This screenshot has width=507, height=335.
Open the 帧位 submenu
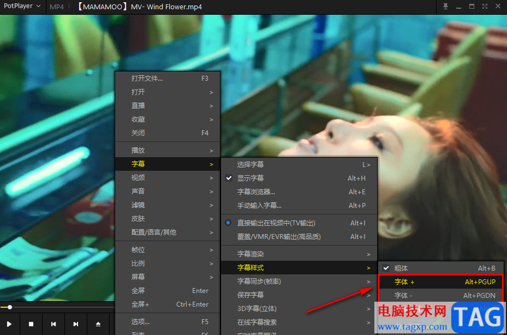168,250
